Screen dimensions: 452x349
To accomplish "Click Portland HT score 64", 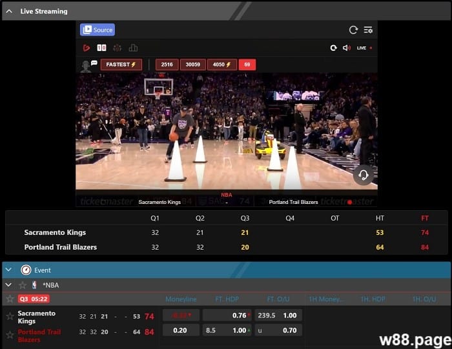I will [x=380, y=247].
